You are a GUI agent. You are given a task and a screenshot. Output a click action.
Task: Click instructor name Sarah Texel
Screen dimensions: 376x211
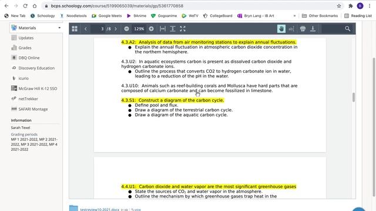[x=21, y=128]
